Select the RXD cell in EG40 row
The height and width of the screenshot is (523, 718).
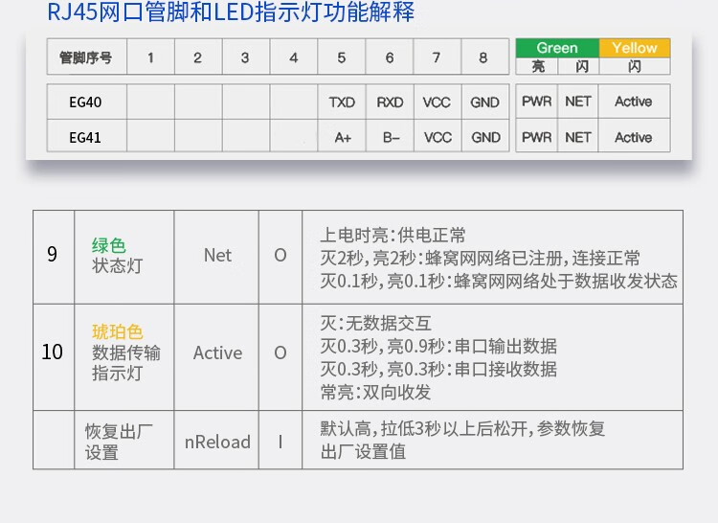tap(390, 102)
